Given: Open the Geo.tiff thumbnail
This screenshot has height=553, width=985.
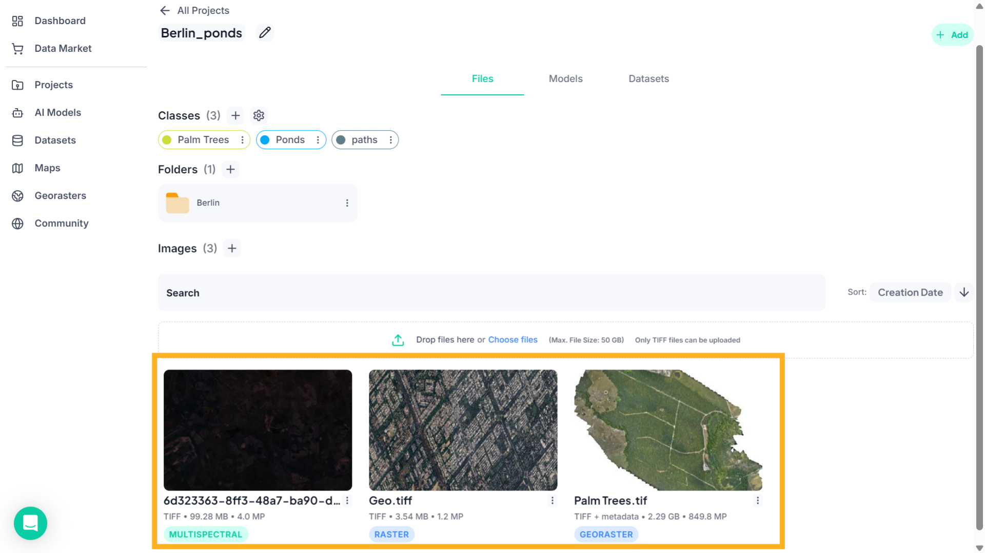Looking at the screenshot, I should click(463, 430).
